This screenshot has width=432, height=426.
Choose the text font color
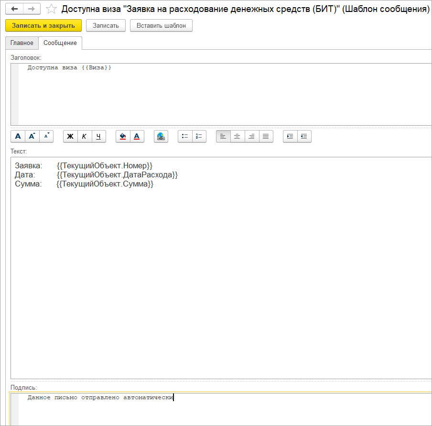[137, 136]
